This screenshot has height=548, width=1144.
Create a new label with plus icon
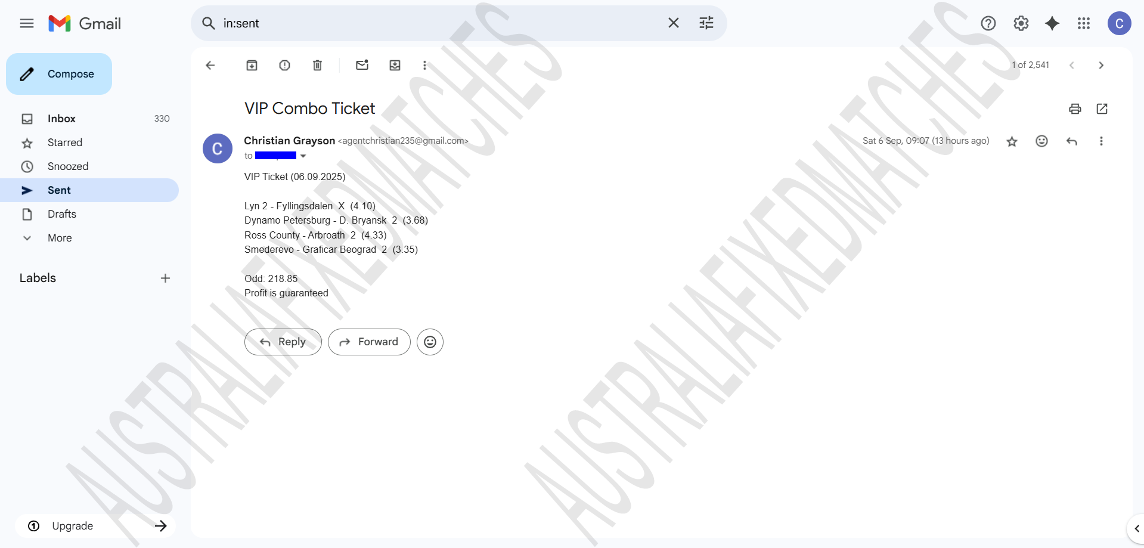165,278
